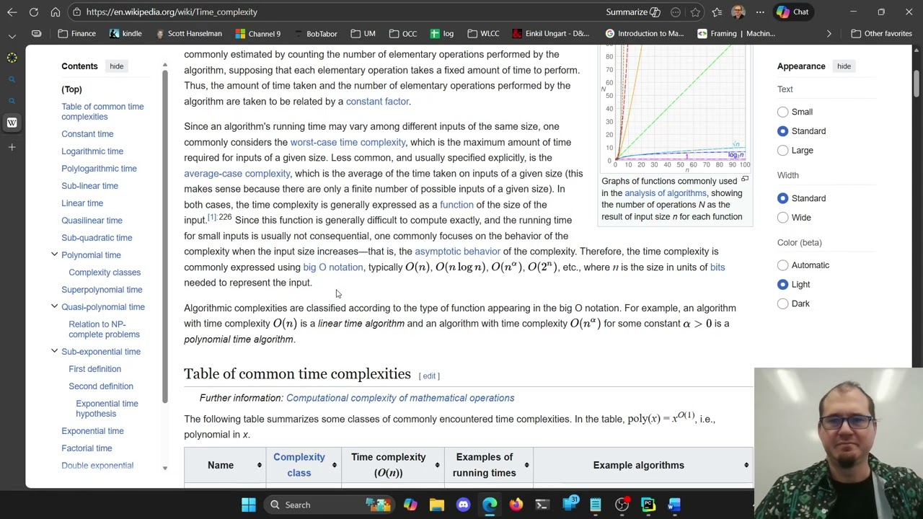
Task: Select Small text size
Action: pyautogui.click(x=782, y=112)
